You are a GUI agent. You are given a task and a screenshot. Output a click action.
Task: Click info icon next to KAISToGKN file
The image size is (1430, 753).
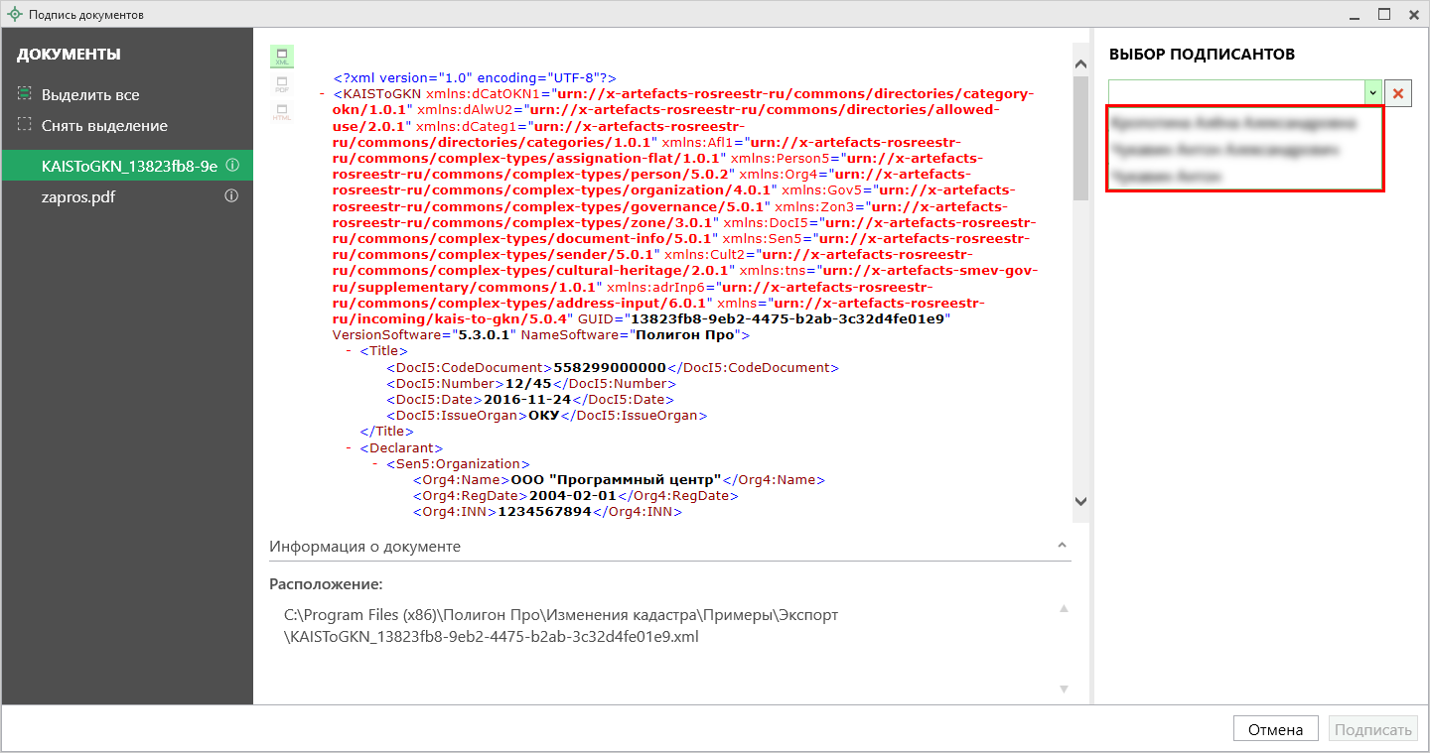point(231,166)
